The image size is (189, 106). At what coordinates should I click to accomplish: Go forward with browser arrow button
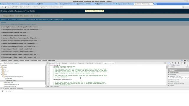point(3,7)
